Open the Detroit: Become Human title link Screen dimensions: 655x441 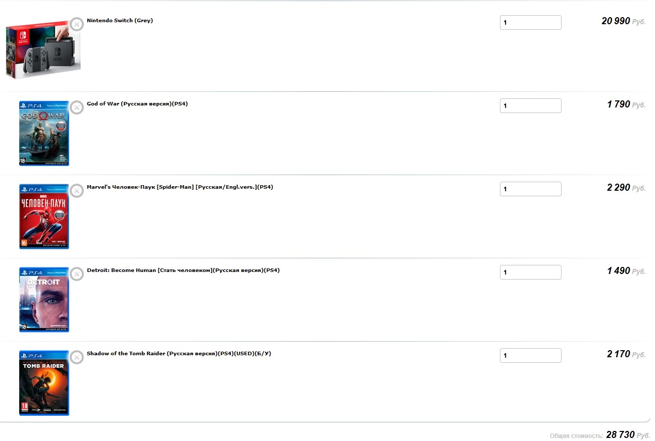(x=183, y=270)
